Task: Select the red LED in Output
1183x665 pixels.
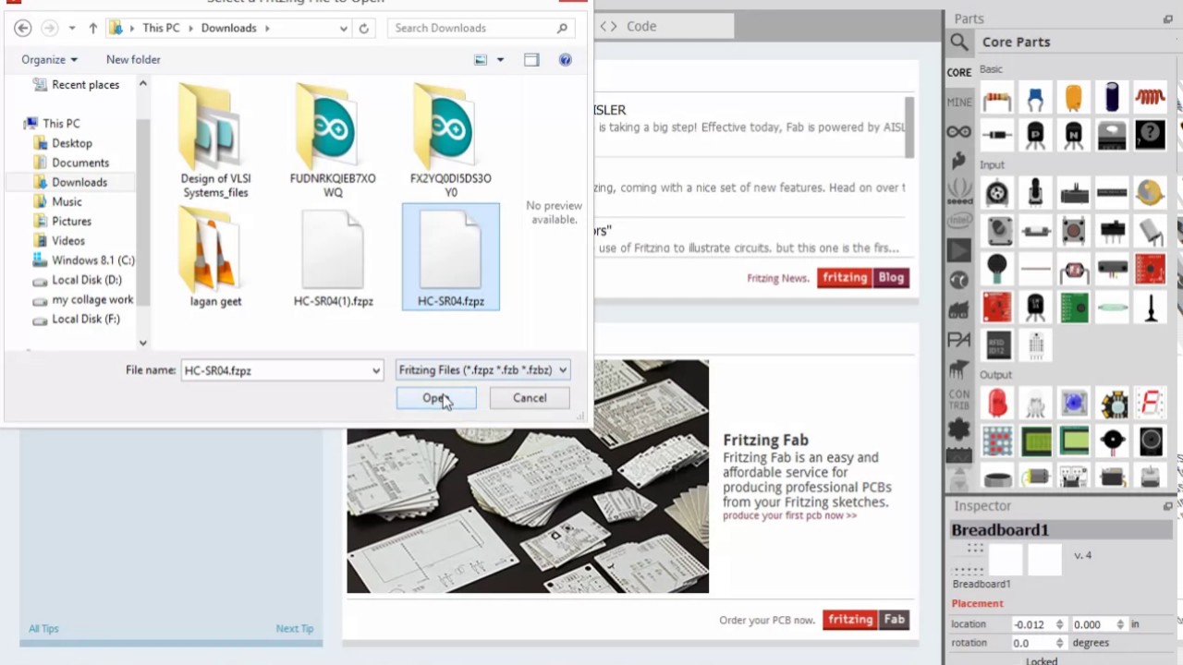Action: pyautogui.click(x=996, y=403)
